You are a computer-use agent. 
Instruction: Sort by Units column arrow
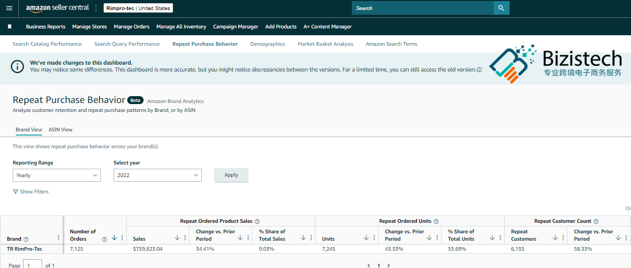pyautogui.click(x=367, y=238)
